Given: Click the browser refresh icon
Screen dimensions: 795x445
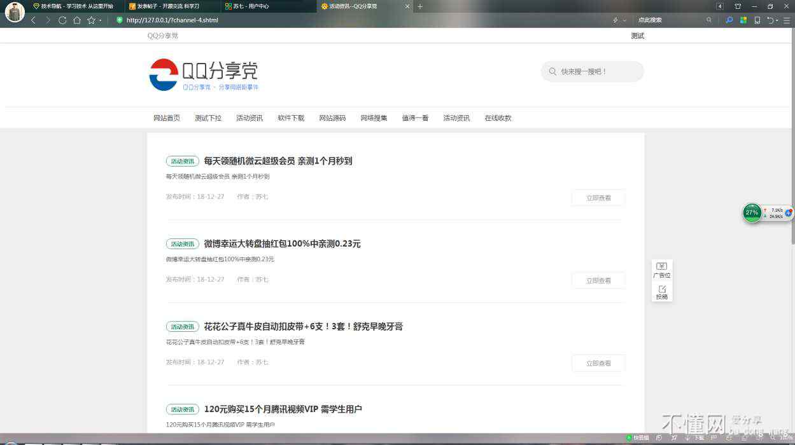Looking at the screenshot, I should (x=62, y=20).
